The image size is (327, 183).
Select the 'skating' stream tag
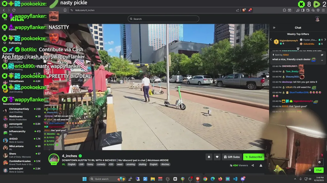click(x=143, y=164)
